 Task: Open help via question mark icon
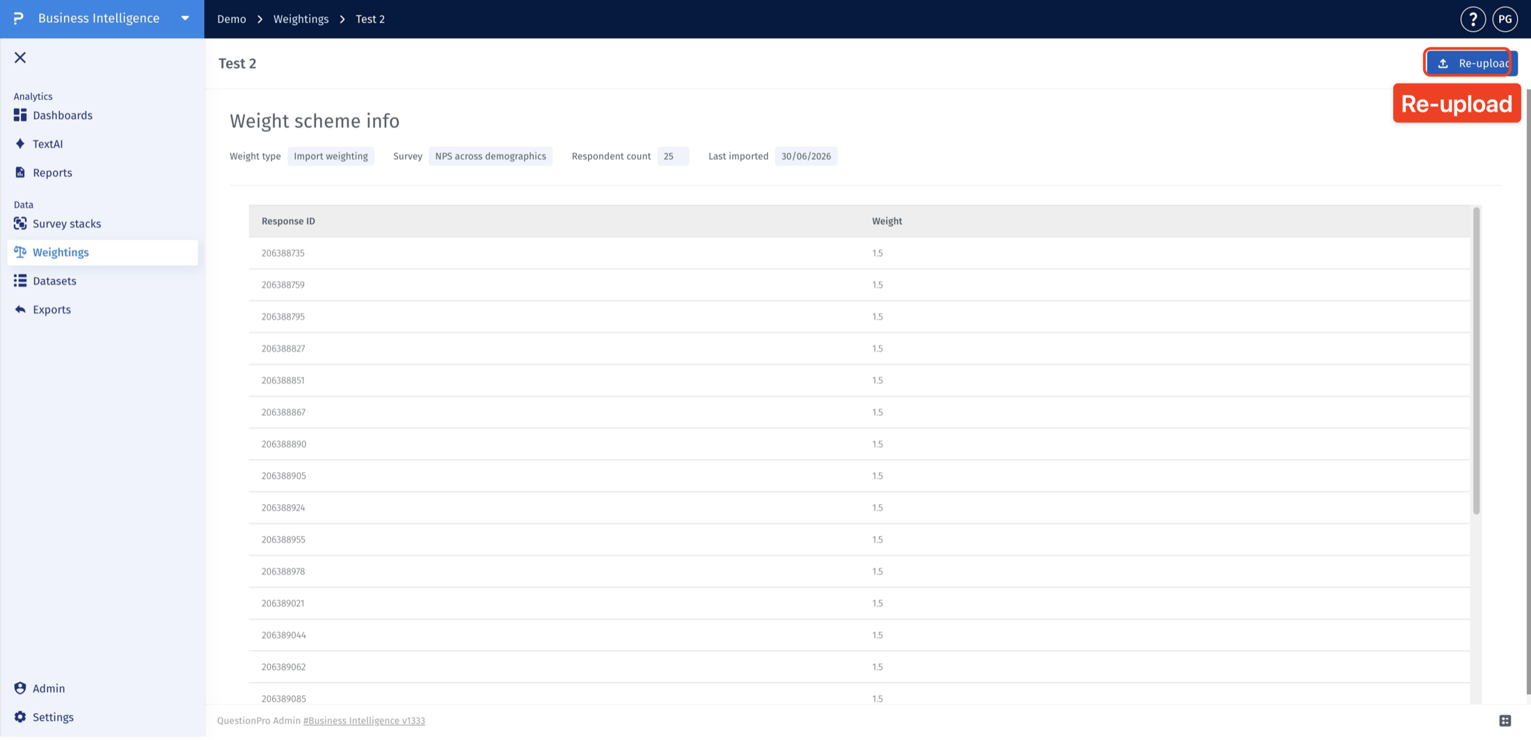point(1473,19)
